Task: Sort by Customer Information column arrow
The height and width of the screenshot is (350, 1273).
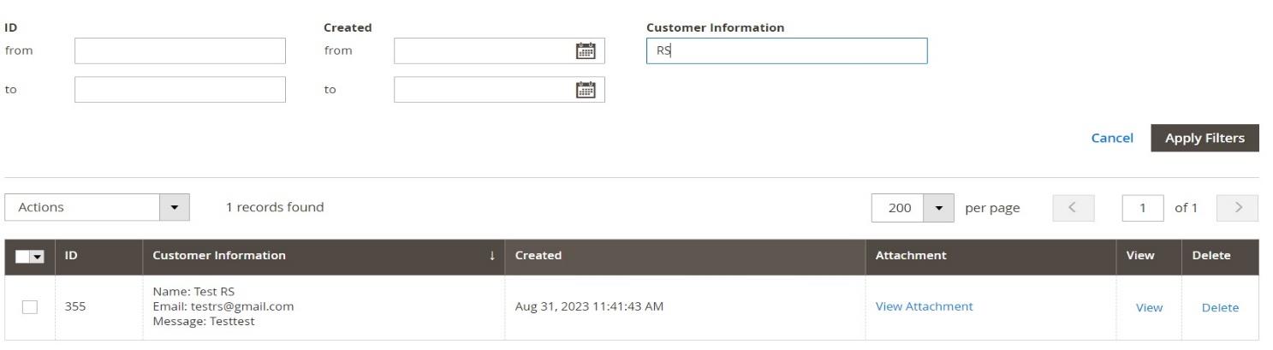Action: click(x=492, y=256)
